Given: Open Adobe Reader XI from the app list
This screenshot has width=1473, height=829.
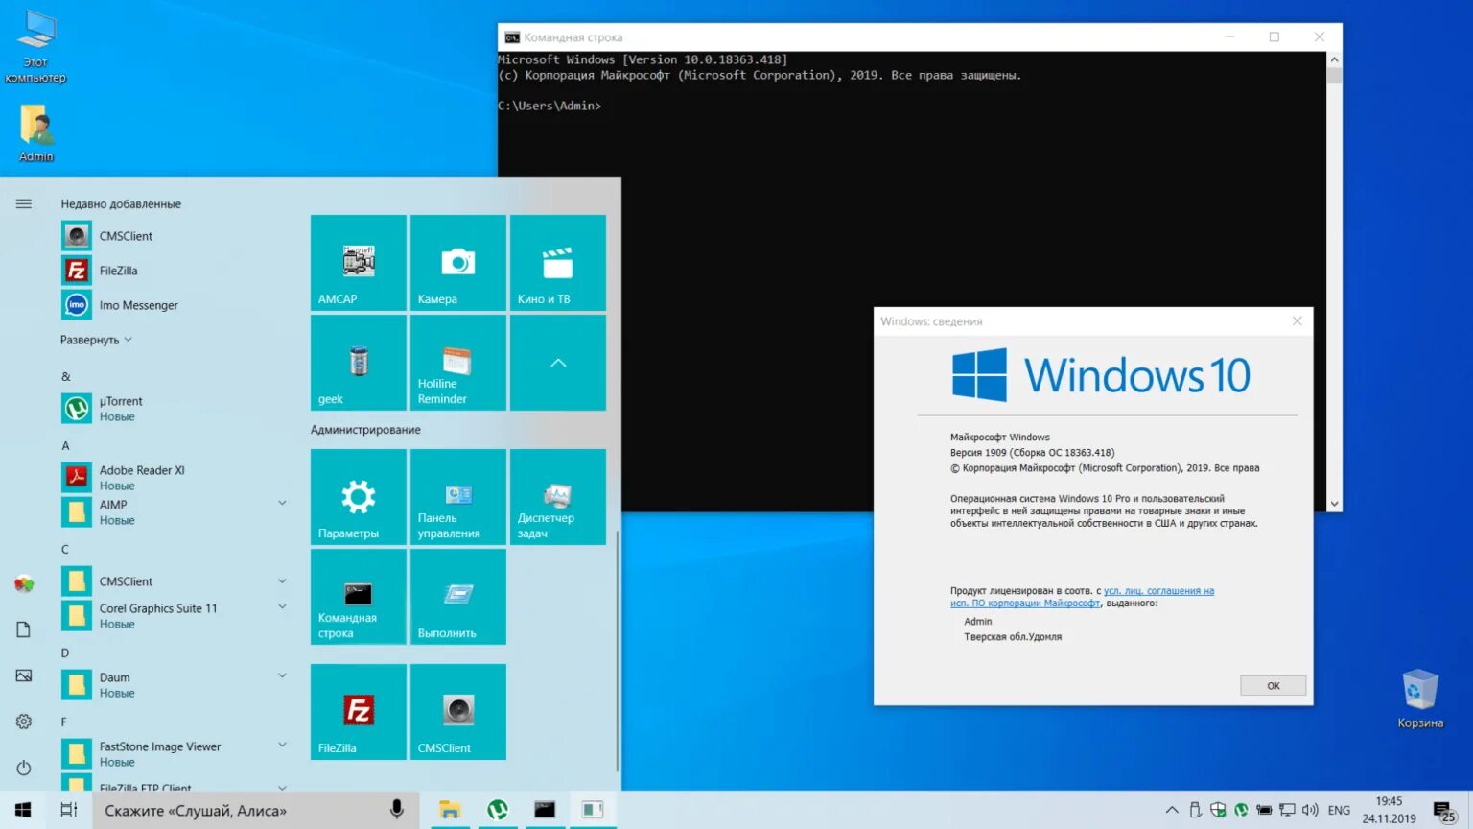Looking at the screenshot, I should click(x=175, y=478).
